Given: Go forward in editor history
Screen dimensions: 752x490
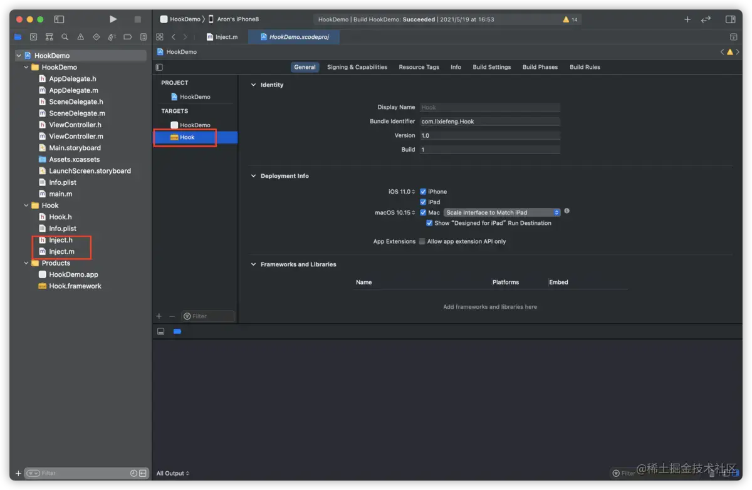Looking at the screenshot, I should tap(185, 37).
